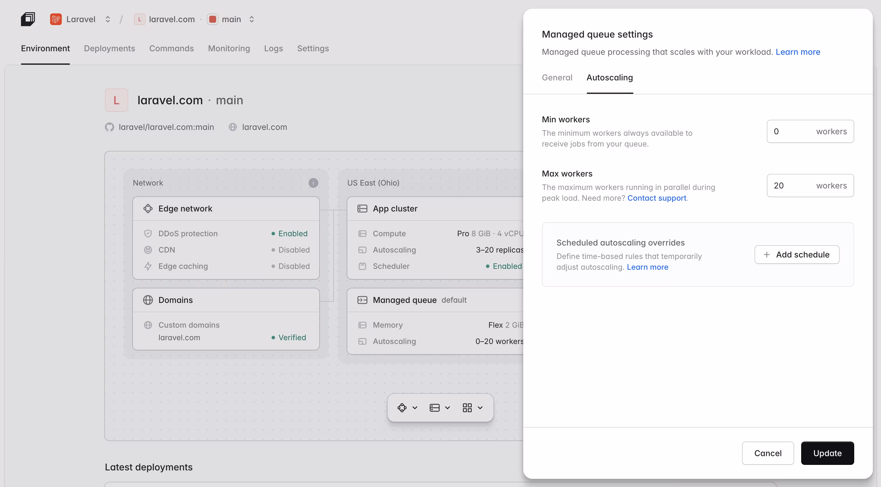
Task: Click the Edge caching Disabled status
Action: (x=291, y=267)
